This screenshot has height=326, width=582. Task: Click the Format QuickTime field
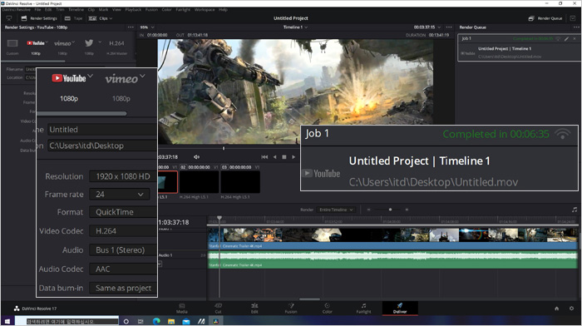click(x=123, y=212)
